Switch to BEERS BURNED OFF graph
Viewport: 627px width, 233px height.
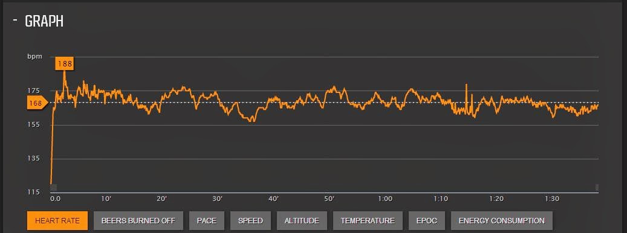point(138,221)
